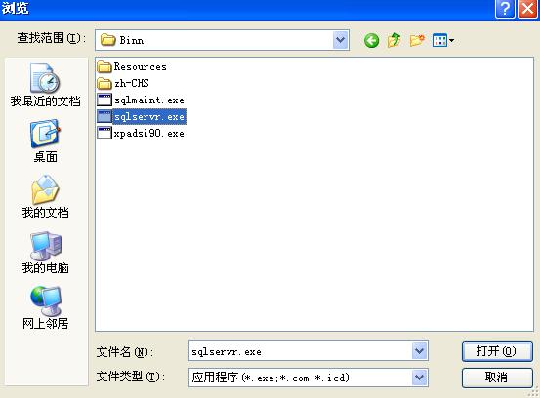Open 我最近的文档 in the places bar

(x=46, y=85)
